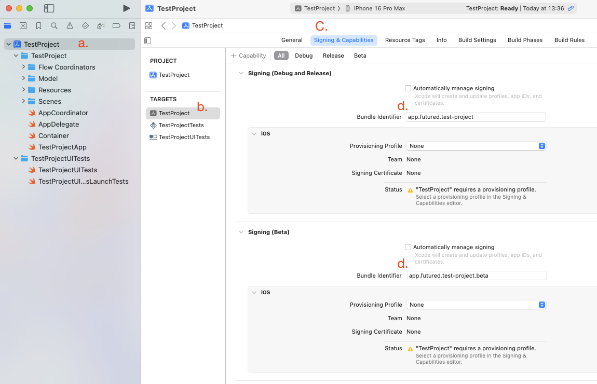Toggle the navigator sidebar visibility
This screenshot has height=384, width=597.
click(x=49, y=8)
